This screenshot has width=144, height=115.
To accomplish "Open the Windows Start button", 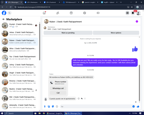I will 2,113.
